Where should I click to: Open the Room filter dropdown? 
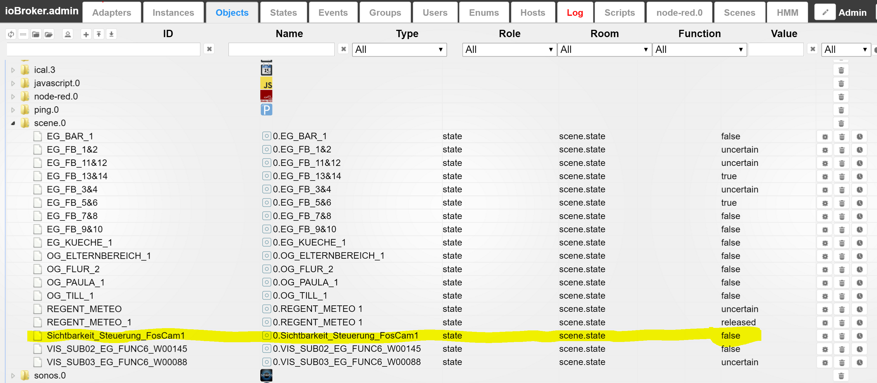pyautogui.click(x=604, y=50)
